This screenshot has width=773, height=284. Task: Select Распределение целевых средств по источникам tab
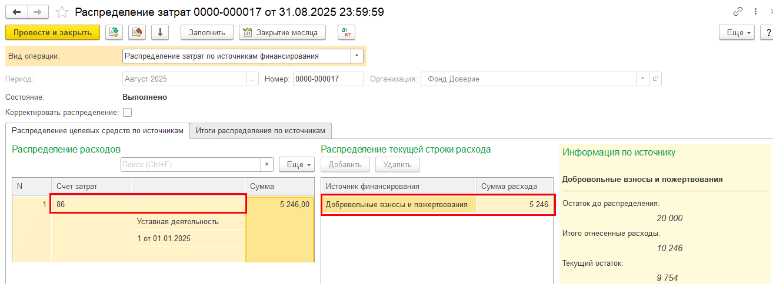98,130
